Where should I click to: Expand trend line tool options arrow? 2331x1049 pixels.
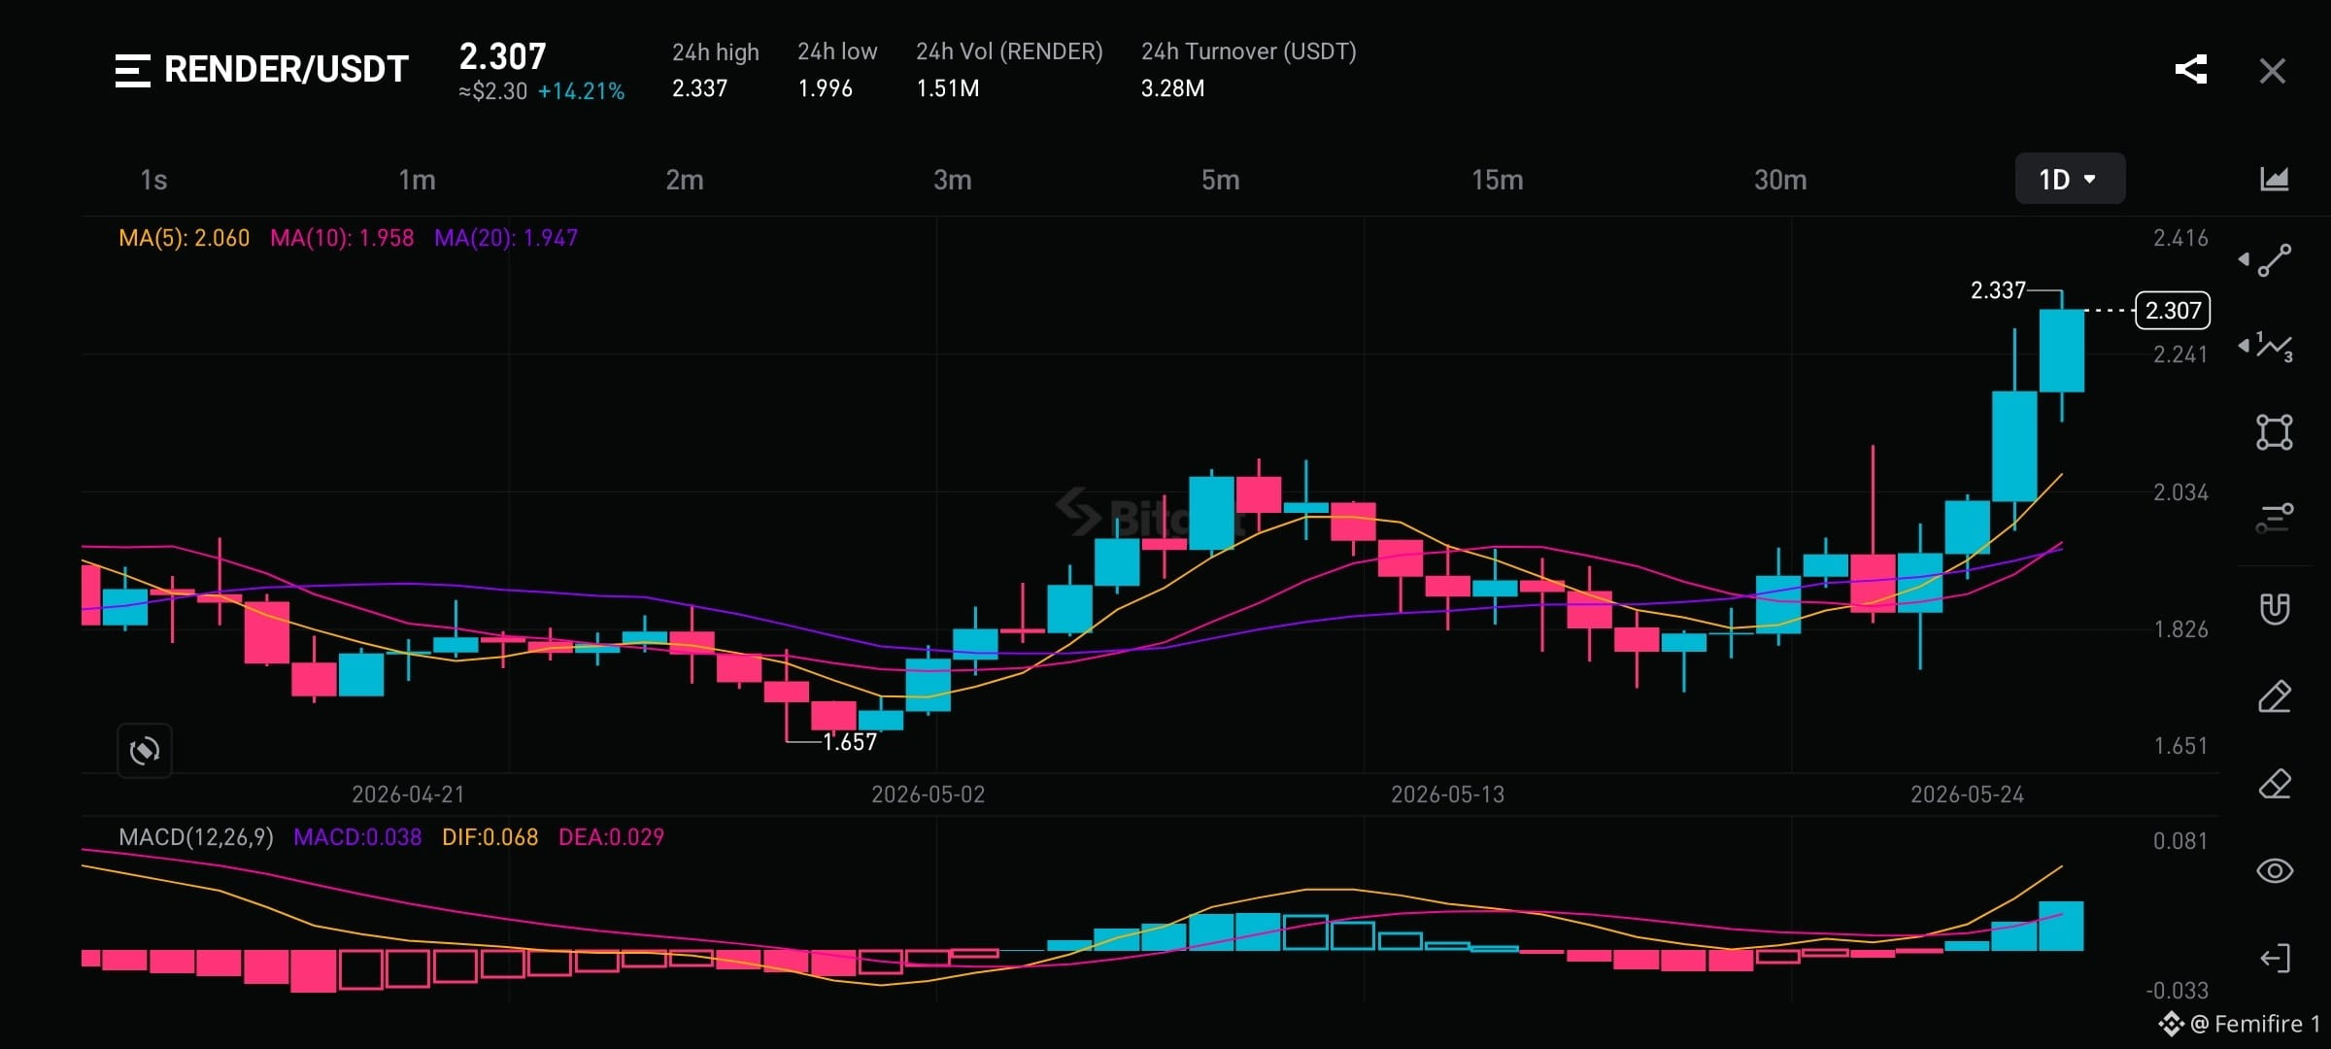click(x=2244, y=259)
